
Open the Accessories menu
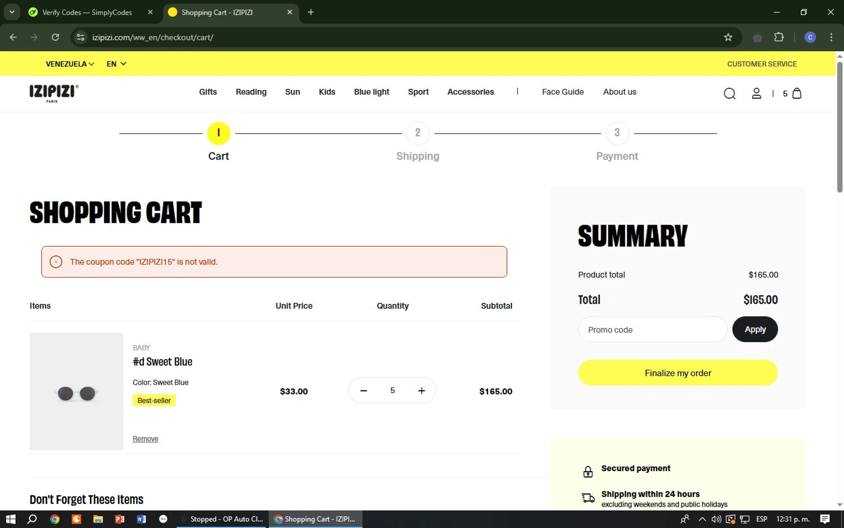[x=470, y=92]
